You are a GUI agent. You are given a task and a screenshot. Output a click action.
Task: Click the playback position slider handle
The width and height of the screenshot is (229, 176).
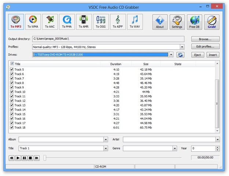pyautogui.click(x=45, y=158)
